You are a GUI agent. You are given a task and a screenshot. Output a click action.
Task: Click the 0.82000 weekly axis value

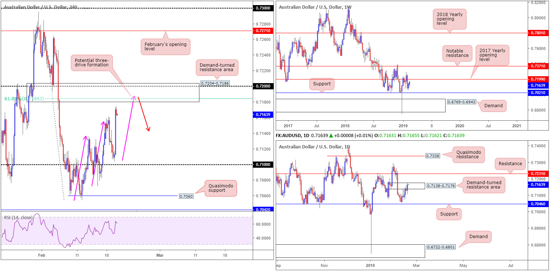point(539,3)
